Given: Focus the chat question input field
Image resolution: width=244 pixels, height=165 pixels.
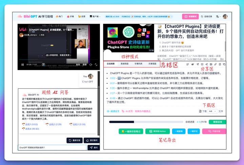Looking at the screenshot, I should [52, 148].
